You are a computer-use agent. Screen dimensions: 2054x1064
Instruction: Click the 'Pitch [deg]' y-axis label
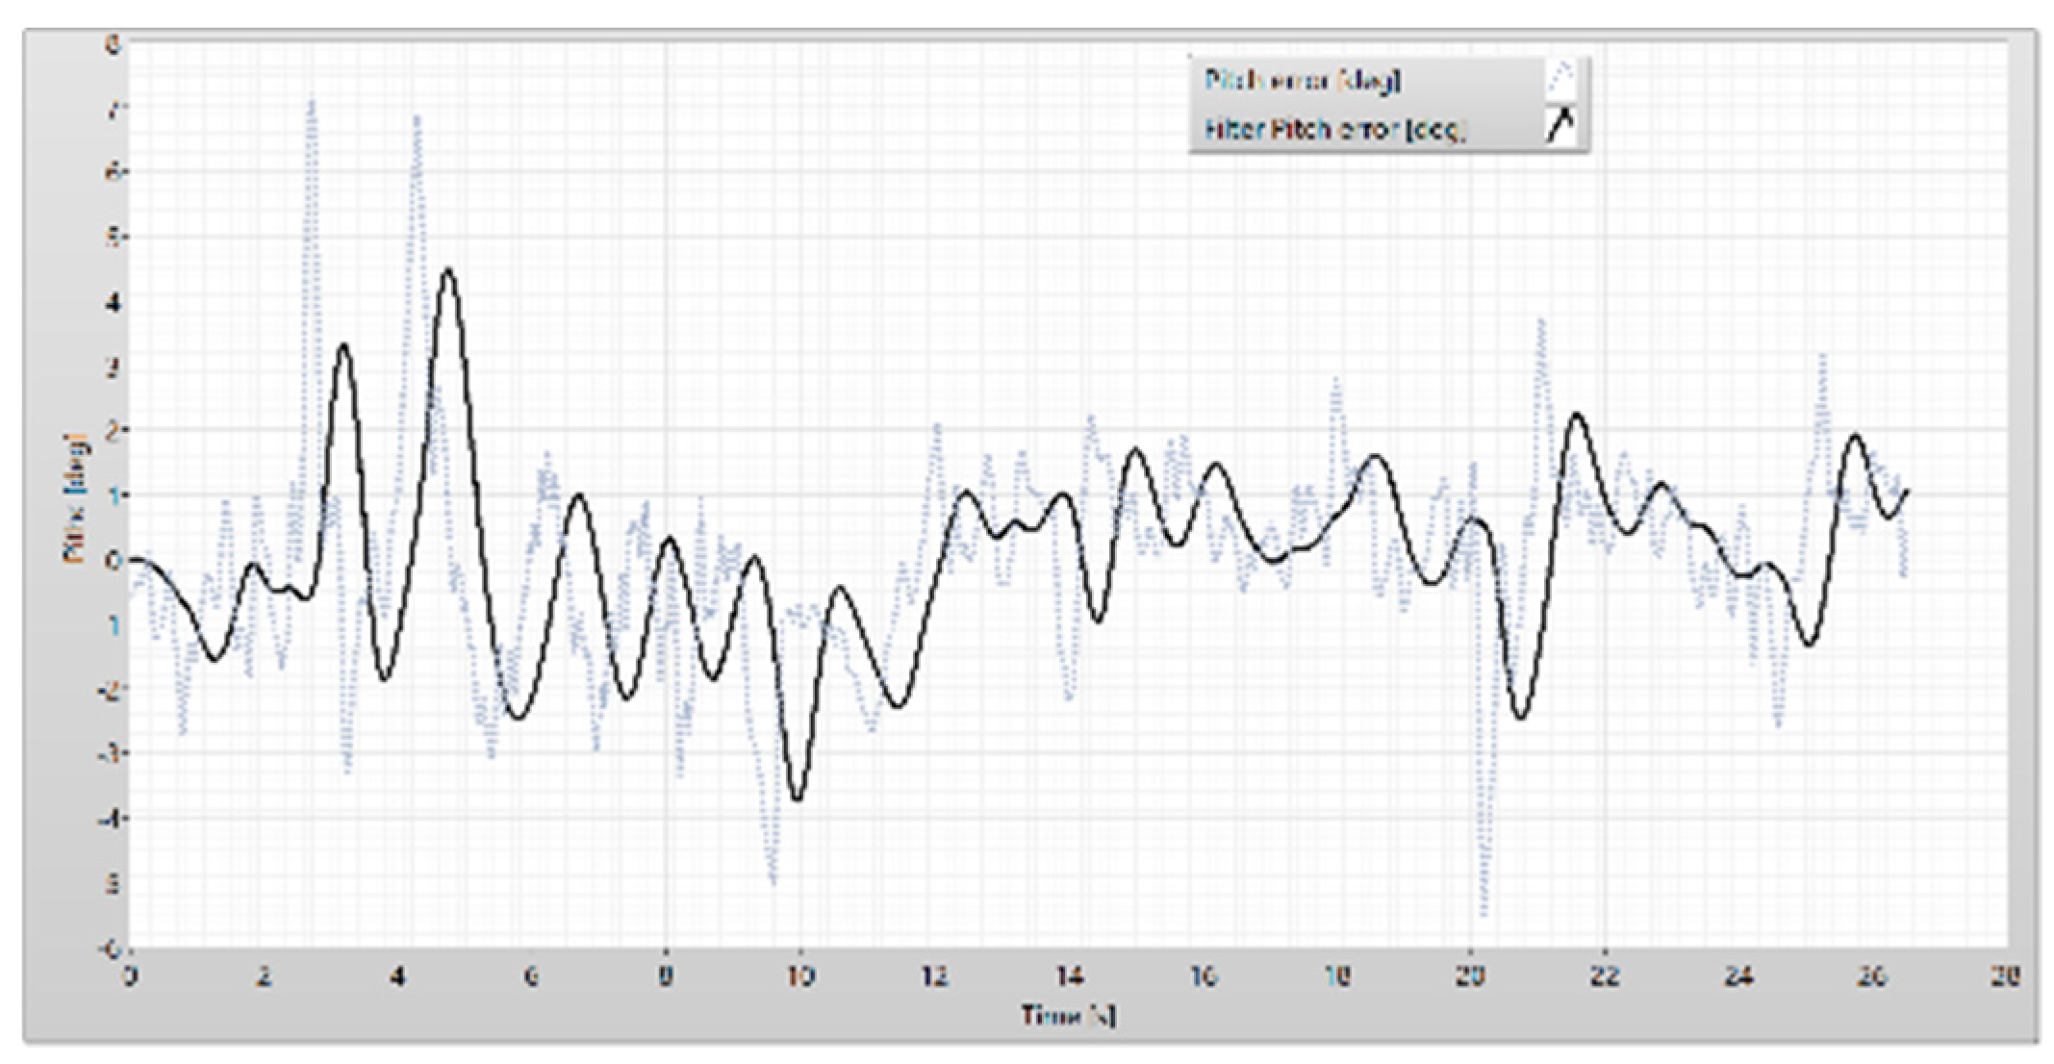76,496
